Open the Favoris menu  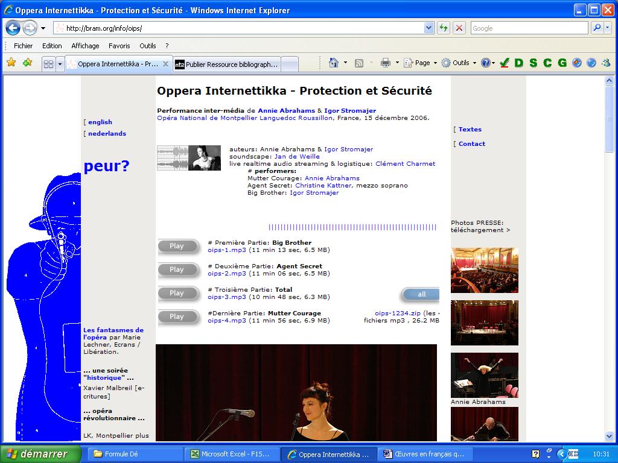point(119,46)
